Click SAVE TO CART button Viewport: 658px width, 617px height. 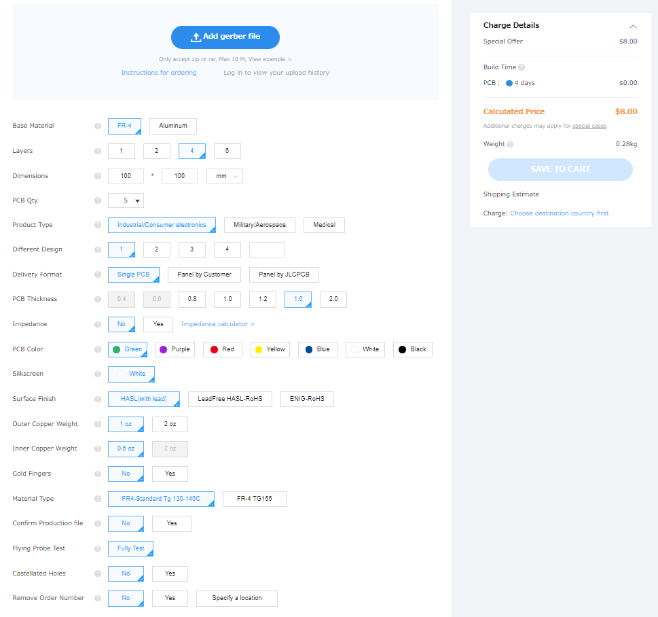pos(560,169)
